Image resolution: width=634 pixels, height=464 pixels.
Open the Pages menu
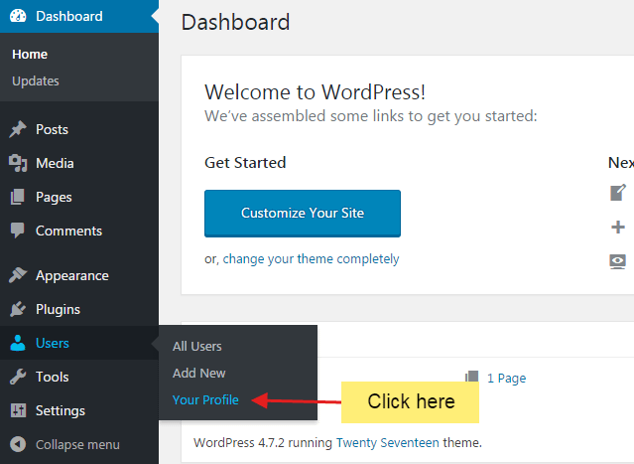click(x=79, y=197)
